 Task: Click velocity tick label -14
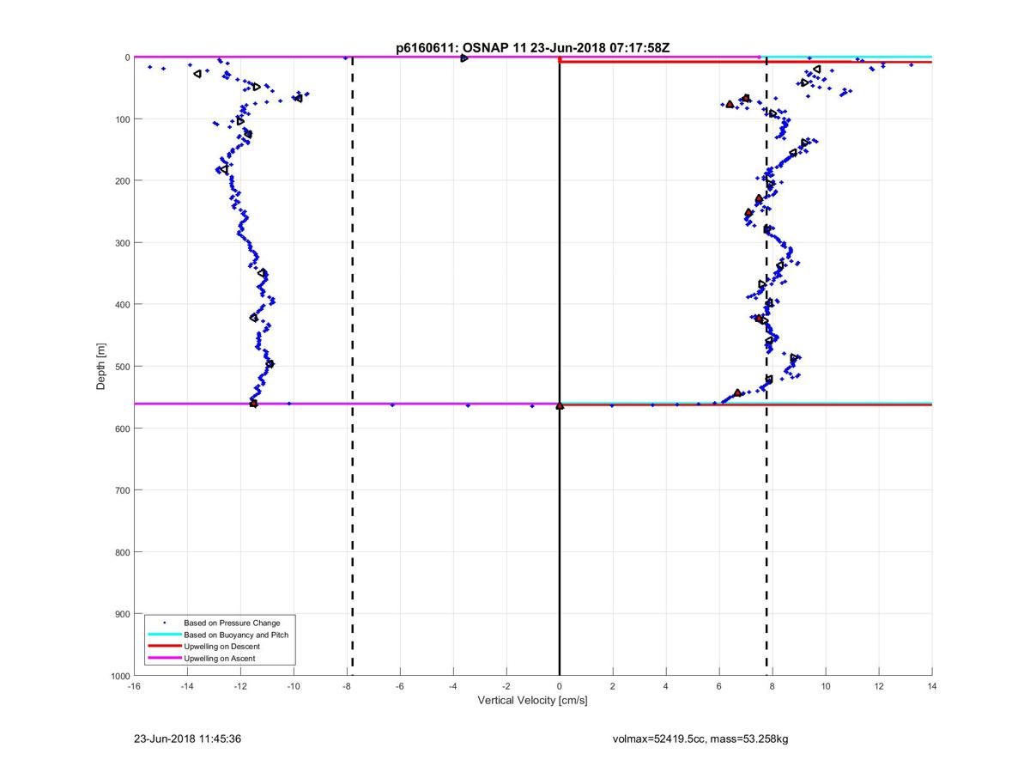187,686
